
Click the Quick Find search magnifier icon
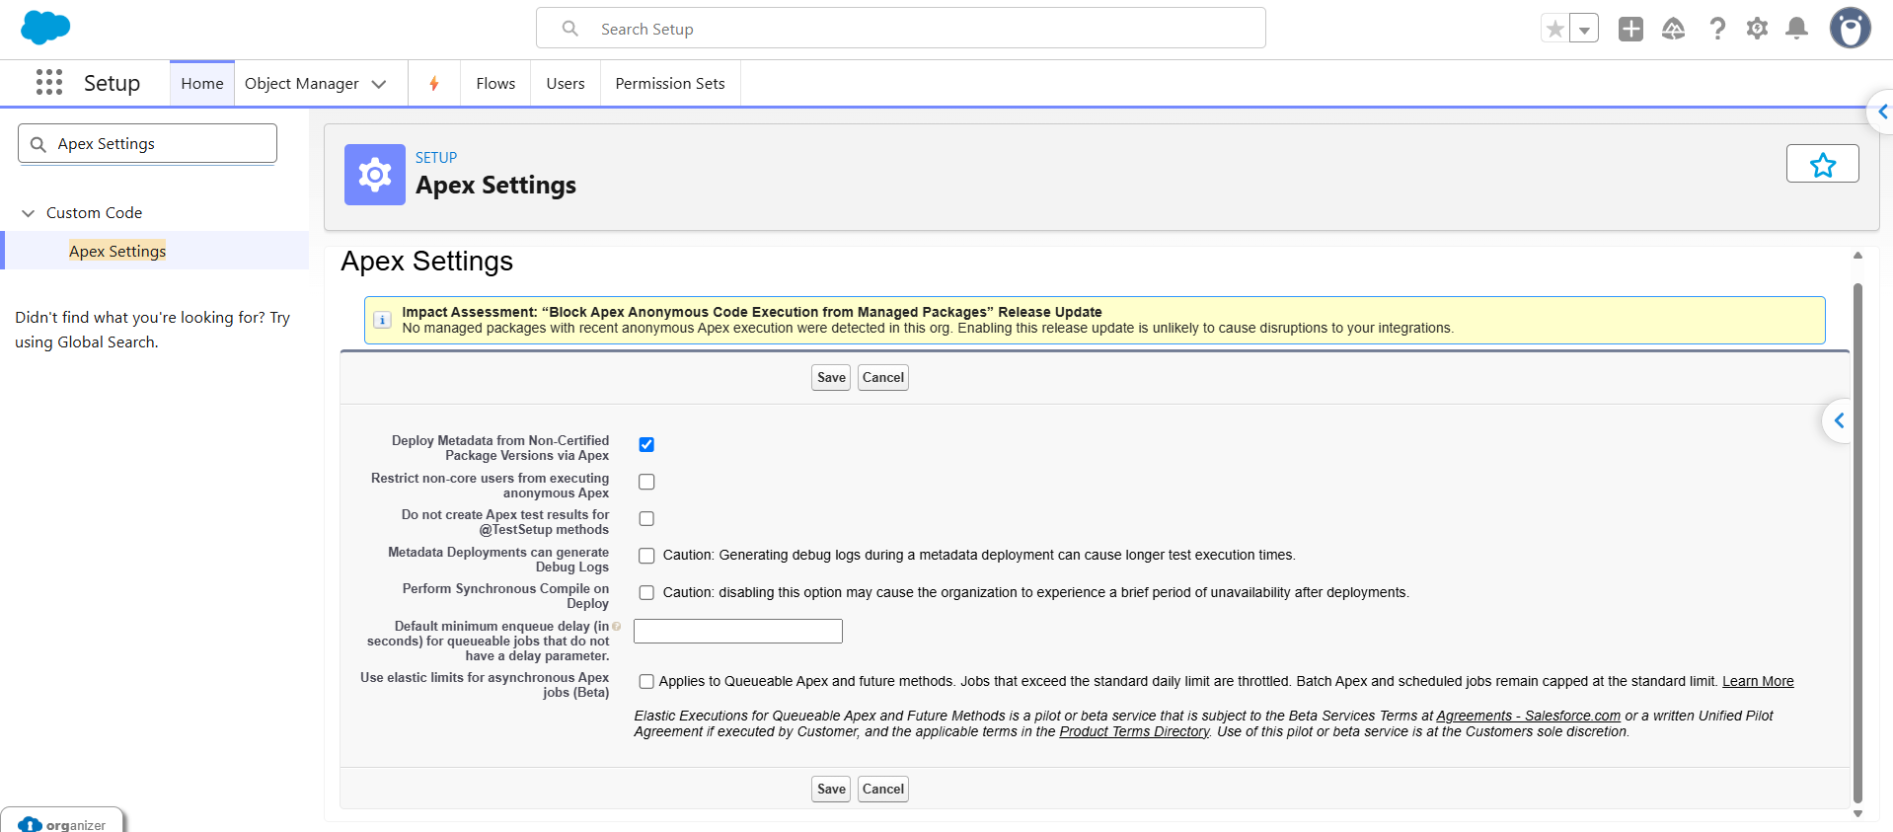tap(38, 144)
